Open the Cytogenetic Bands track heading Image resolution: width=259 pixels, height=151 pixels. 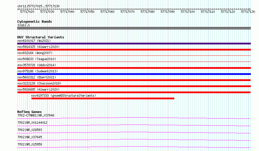(35, 21)
